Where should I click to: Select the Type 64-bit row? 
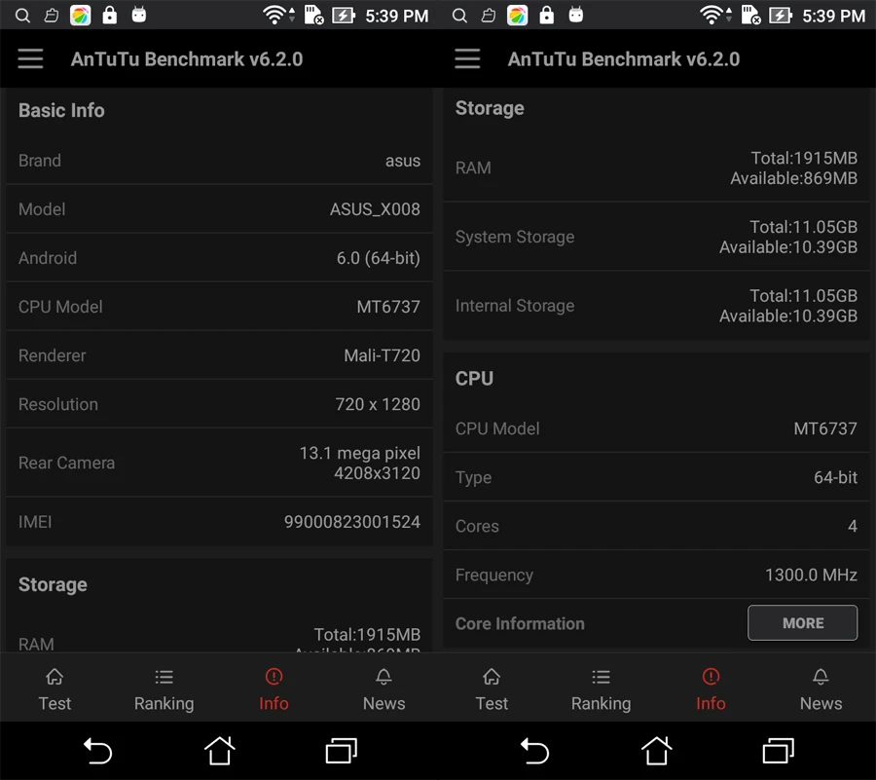[656, 477]
